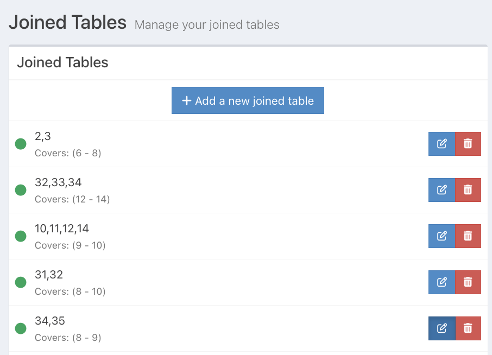Delete the joined table 34,35

point(468,328)
